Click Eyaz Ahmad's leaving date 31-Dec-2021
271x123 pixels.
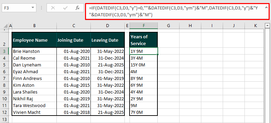(107, 71)
